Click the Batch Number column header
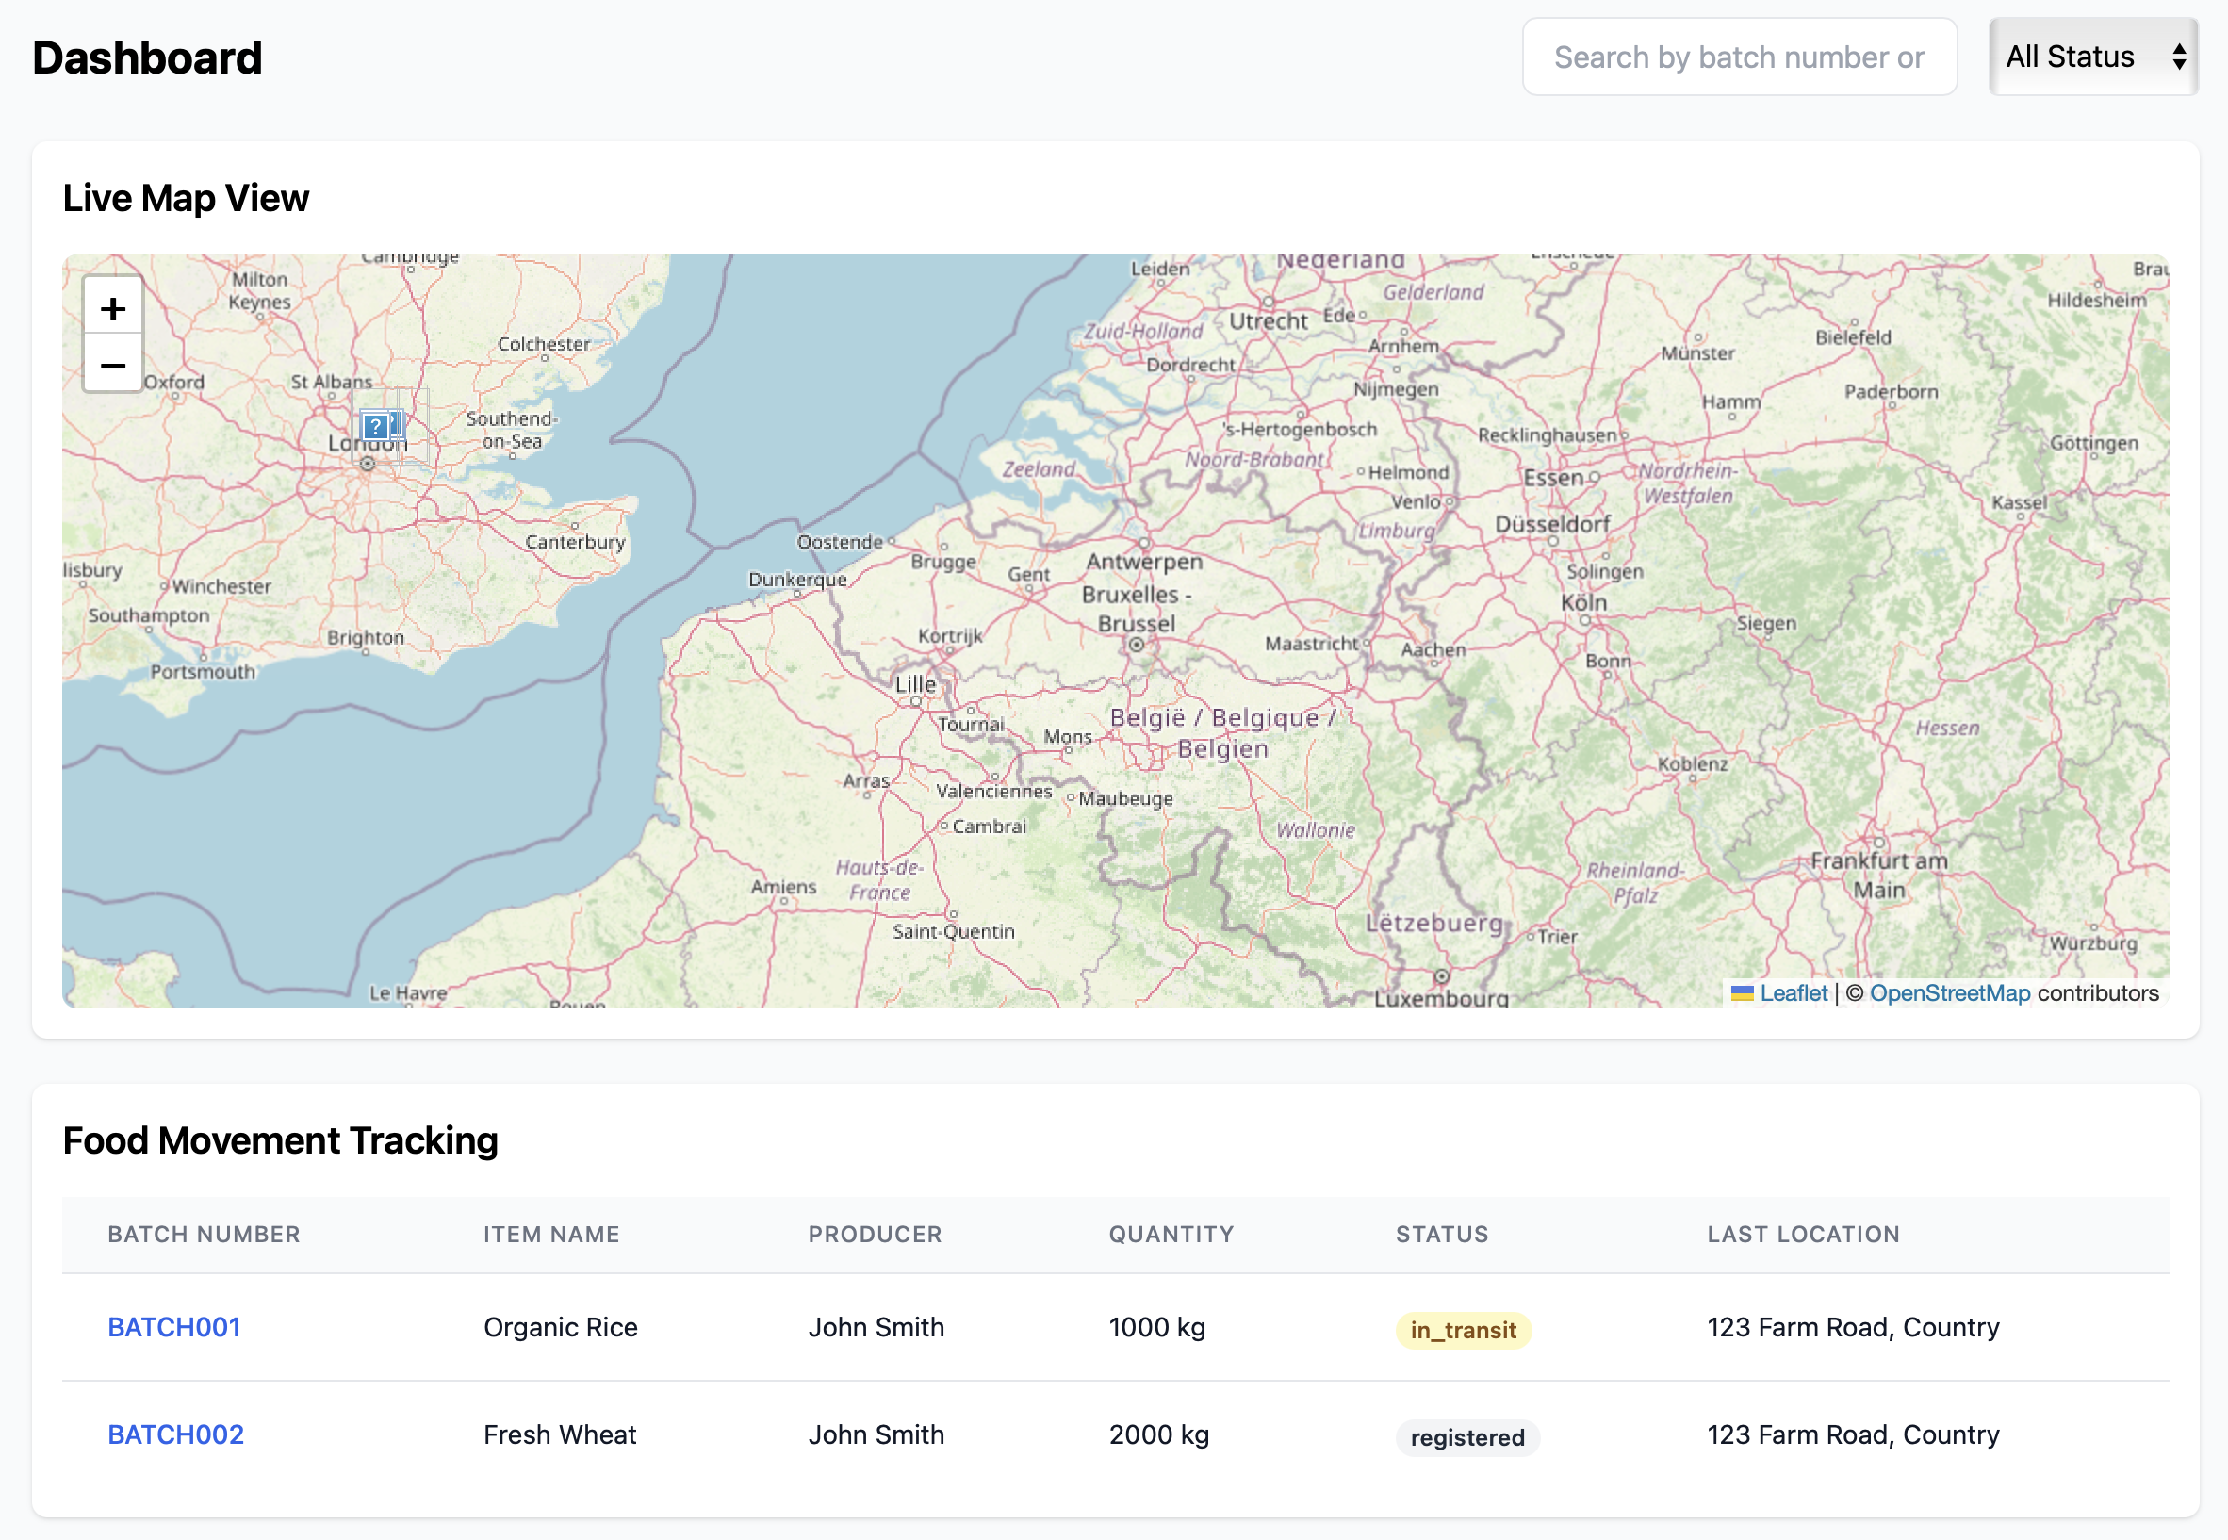 (x=204, y=1234)
